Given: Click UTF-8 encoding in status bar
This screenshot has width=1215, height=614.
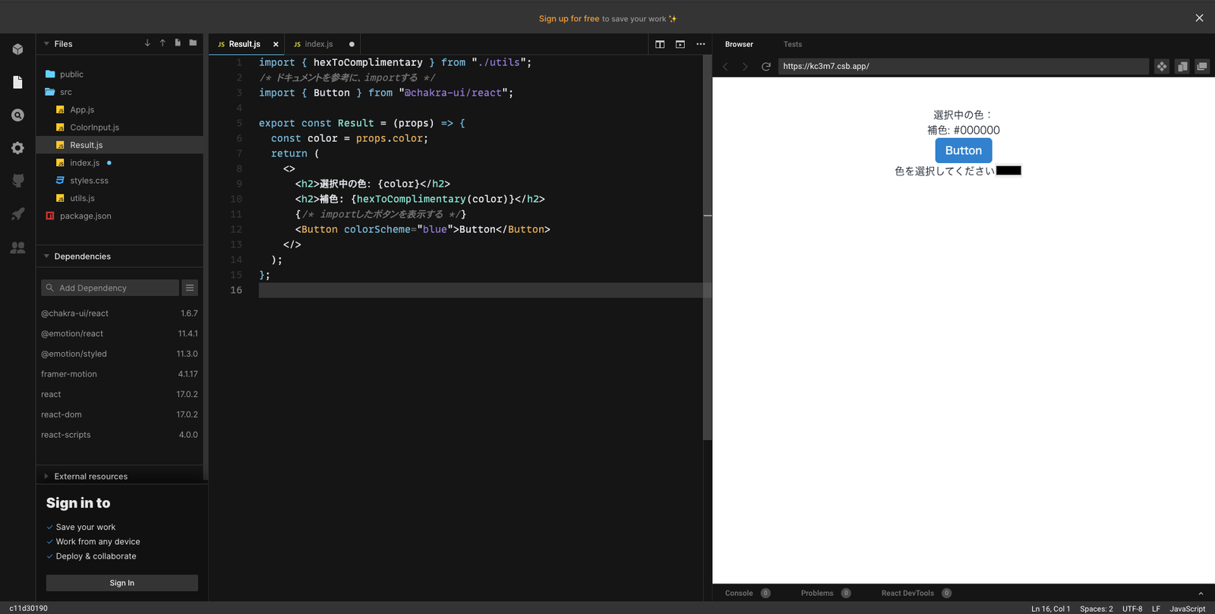Looking at the screenshot, I should pos(1132,609).
